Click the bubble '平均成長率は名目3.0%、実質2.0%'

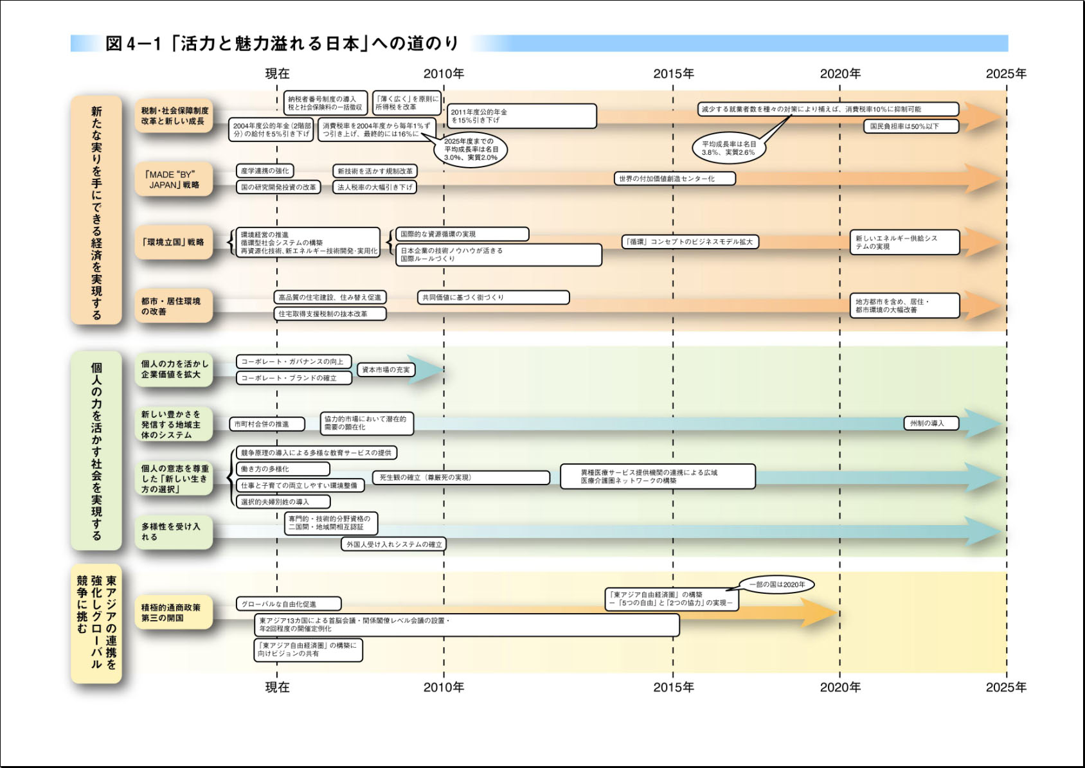tap(471, 149)
